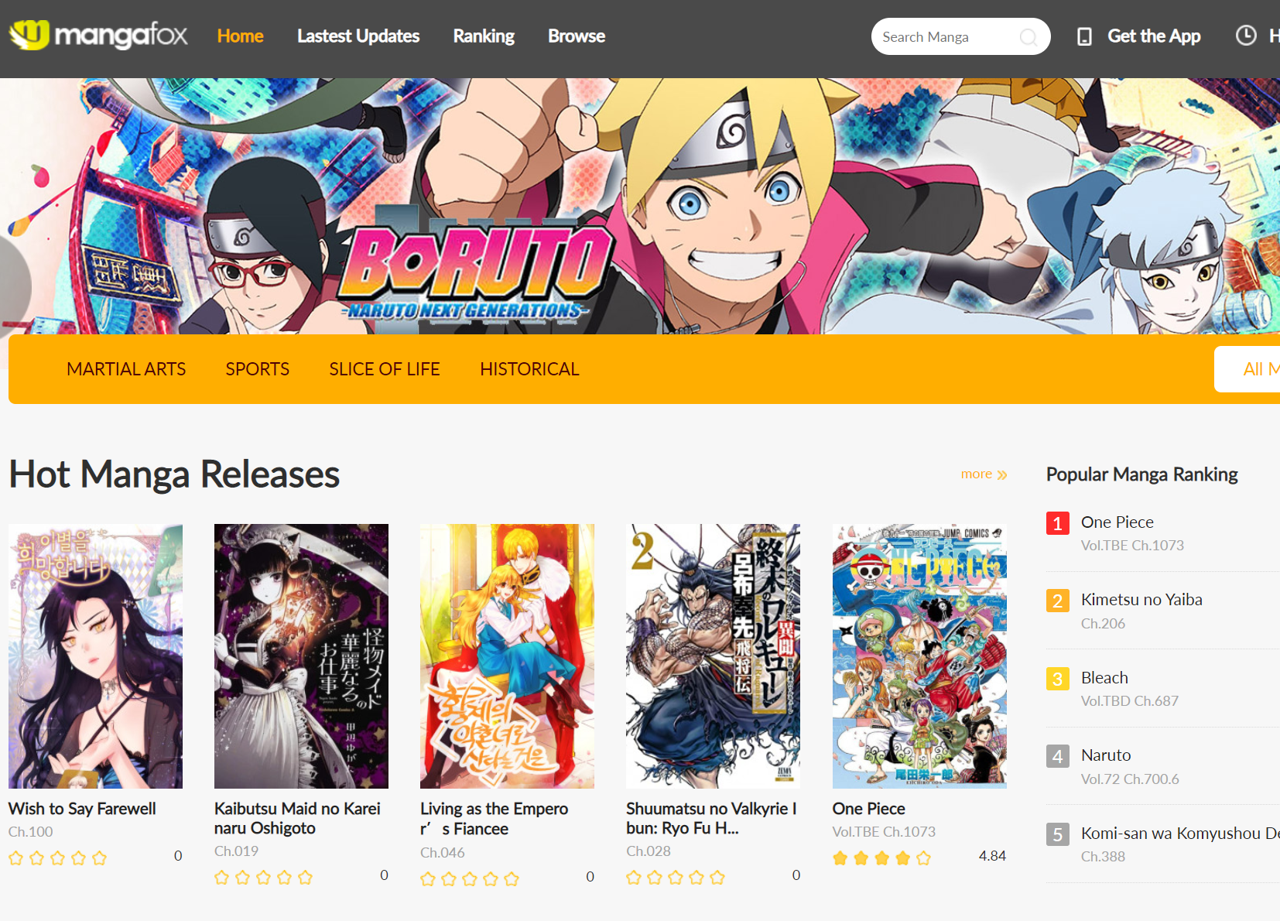Click the mangafox logo icon
Screen dimensions: 1280x921
[x=29, y=34]
